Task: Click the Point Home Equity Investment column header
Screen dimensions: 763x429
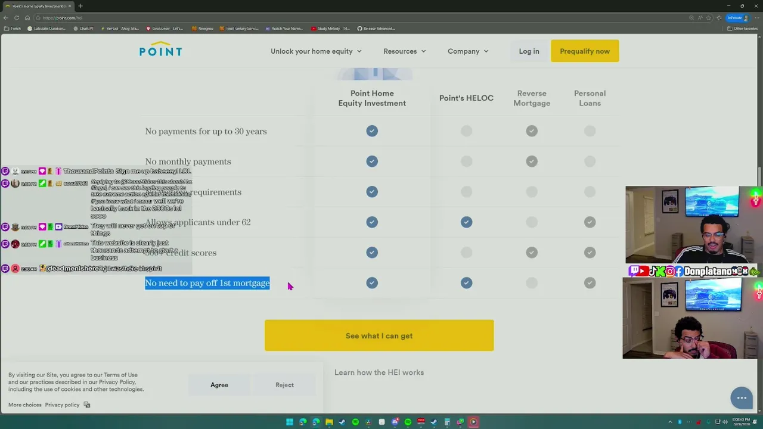Action: click(372, 98)
